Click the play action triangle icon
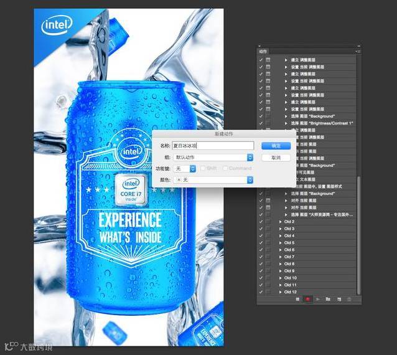 coord(318,299)
